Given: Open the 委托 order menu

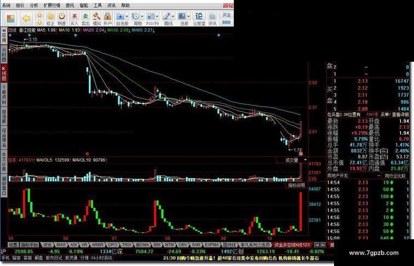Looking at the screenshot, I should pos(70,5).
